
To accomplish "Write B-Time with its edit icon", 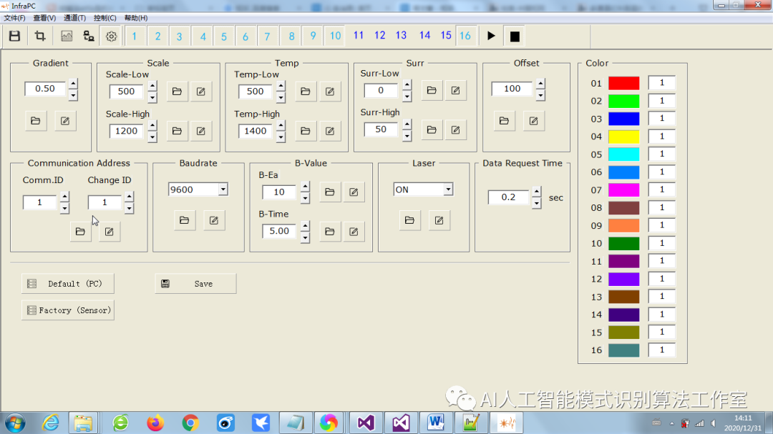I will (354, 231).
